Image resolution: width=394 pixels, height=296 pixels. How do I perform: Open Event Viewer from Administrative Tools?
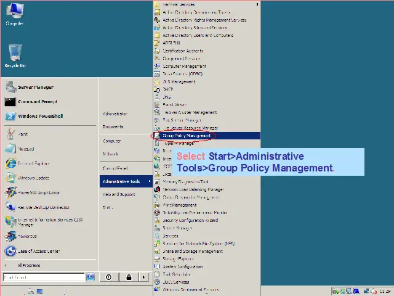pos(207,105)
